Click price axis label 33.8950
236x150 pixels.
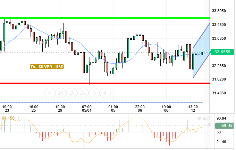click(x=219, y=11)
